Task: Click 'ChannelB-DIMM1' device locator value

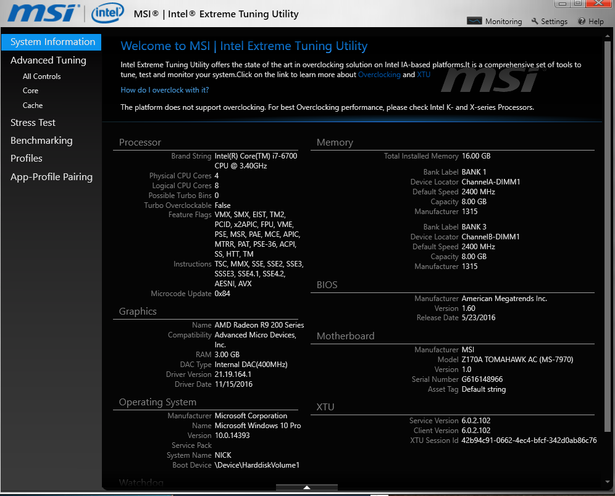Action: pyautogui.click(x=490, y=237)
